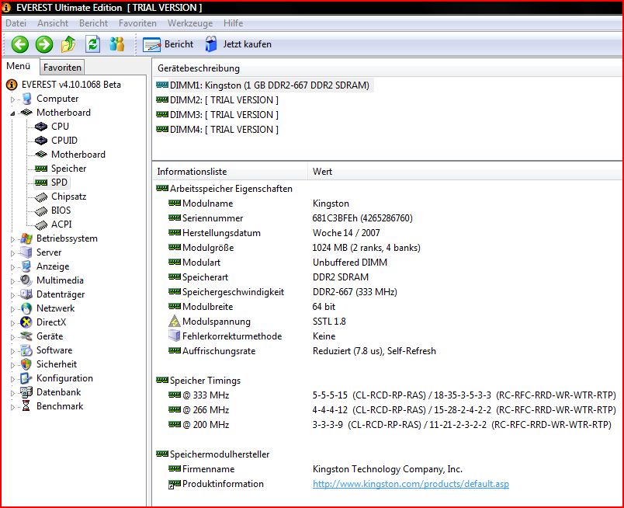This screenshot has width=624, height=508.
Task: Click the Up one level arrow icon
Action: (x=68, y=44)
